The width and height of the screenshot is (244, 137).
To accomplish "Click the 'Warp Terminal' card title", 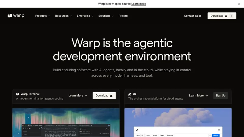I will pos(30,94).
